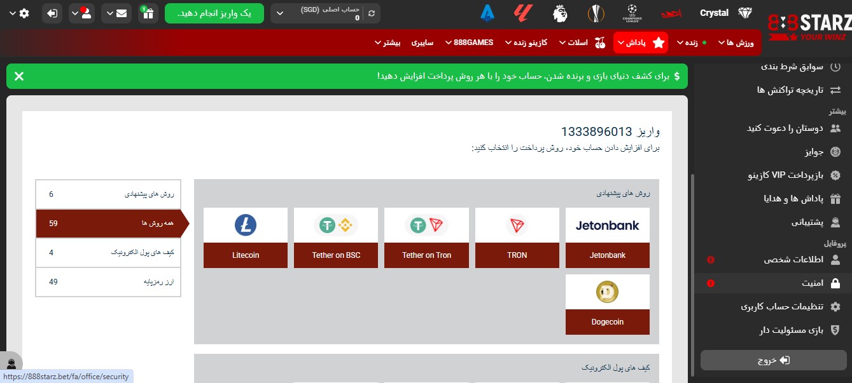Viewport: 852px width, 383px height.
Task: Choose the Dogecoin deposit option
Action: (607, 304)
